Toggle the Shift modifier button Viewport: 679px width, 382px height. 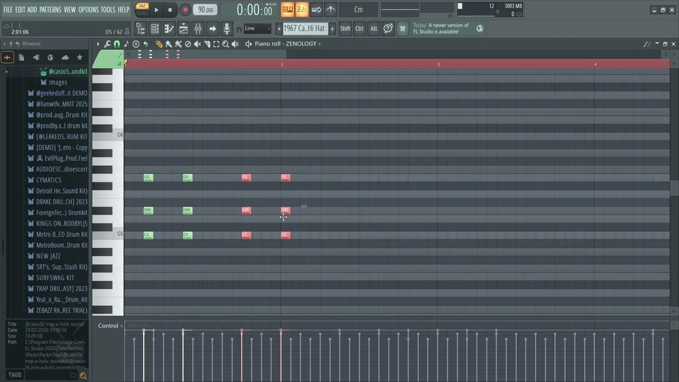345,29
